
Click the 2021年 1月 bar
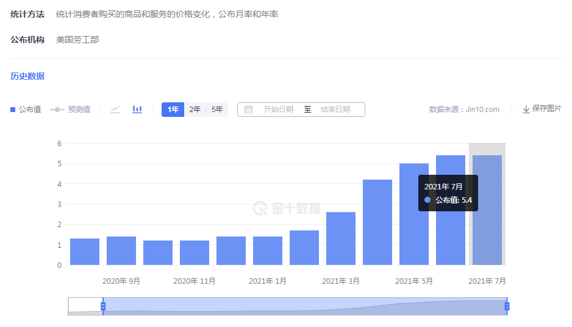coord(267,250)
